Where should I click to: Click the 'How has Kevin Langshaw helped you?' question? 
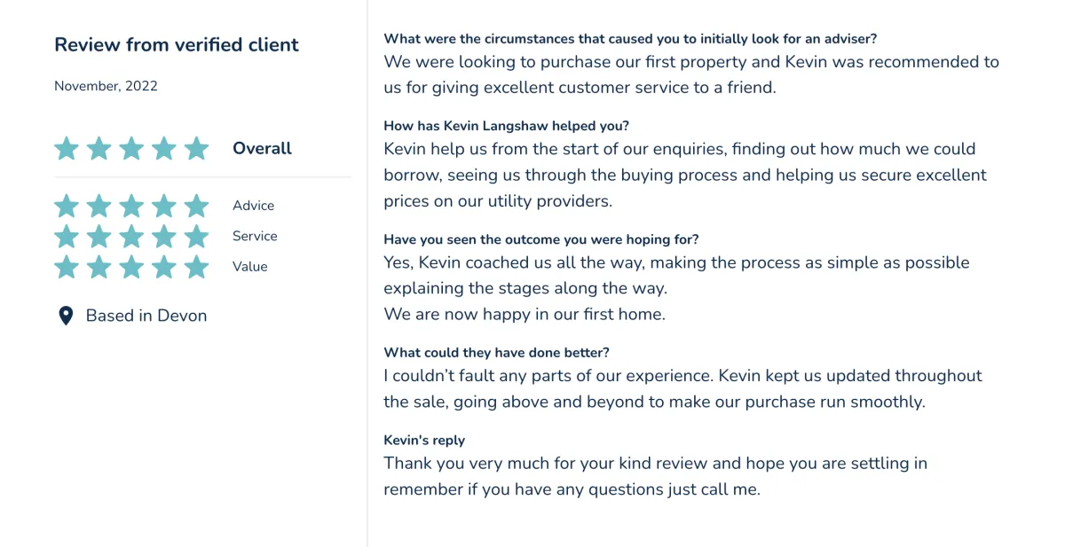[x=507, y=126]
